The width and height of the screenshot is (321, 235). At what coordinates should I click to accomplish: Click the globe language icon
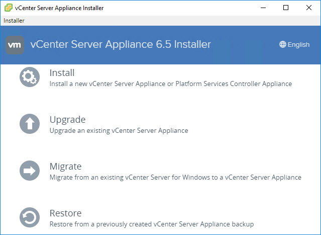tap(282, 44)
